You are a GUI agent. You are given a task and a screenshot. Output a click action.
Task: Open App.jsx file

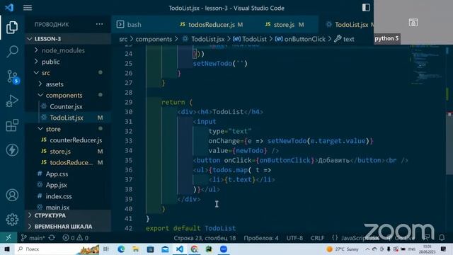click(x=57, y=185)
